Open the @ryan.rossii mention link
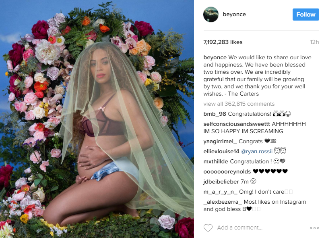This screenshot has width=322, height=238. [x=257, y=151]
